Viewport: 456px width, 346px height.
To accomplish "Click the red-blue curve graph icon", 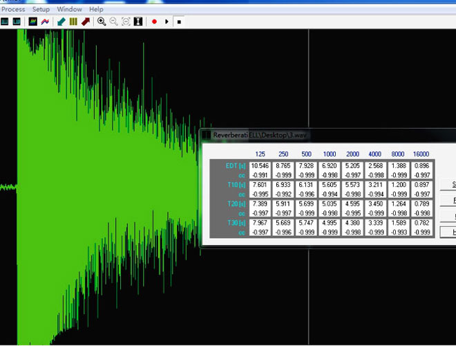I will tap(45, 21).
